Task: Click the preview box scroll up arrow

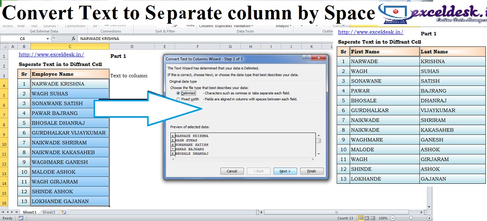Action: 319,136
